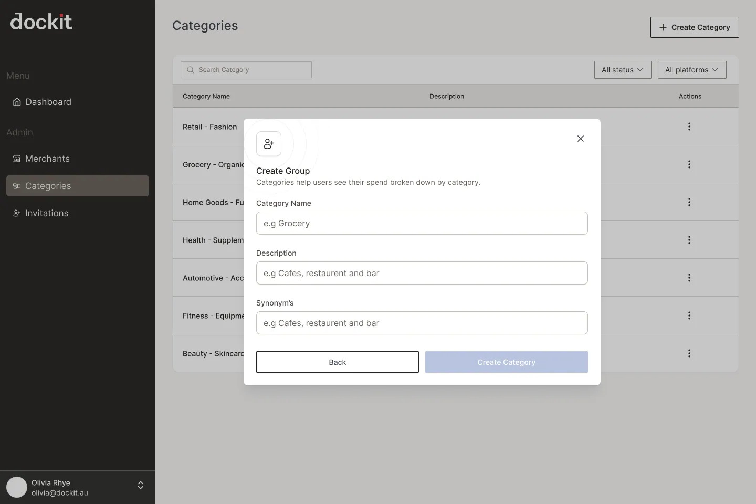
Task: Click Create Category in the dialog
Action: [507, 362]
